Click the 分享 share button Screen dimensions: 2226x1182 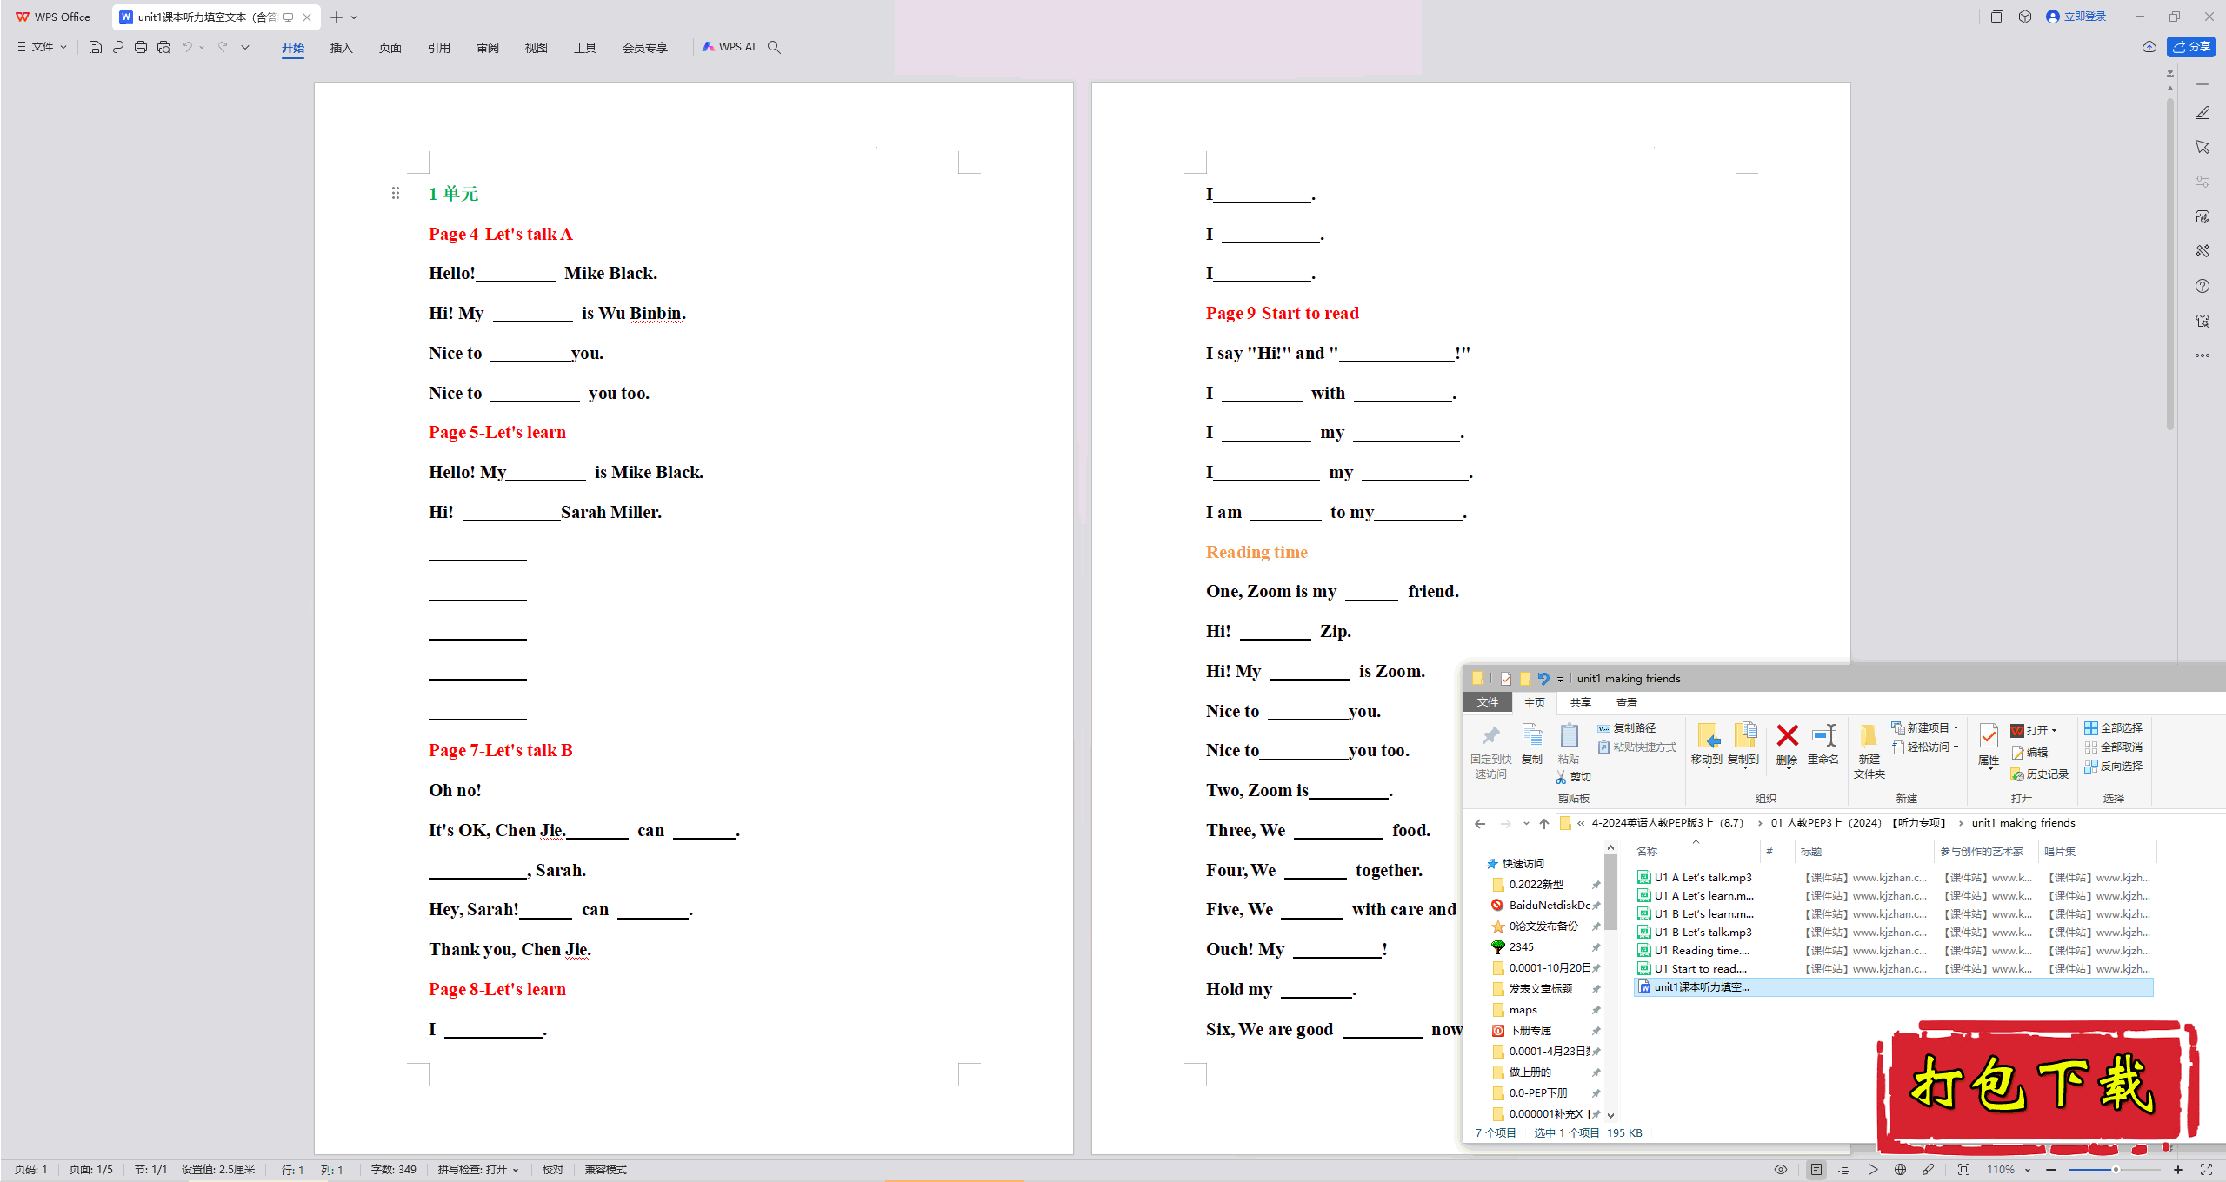2191,47
